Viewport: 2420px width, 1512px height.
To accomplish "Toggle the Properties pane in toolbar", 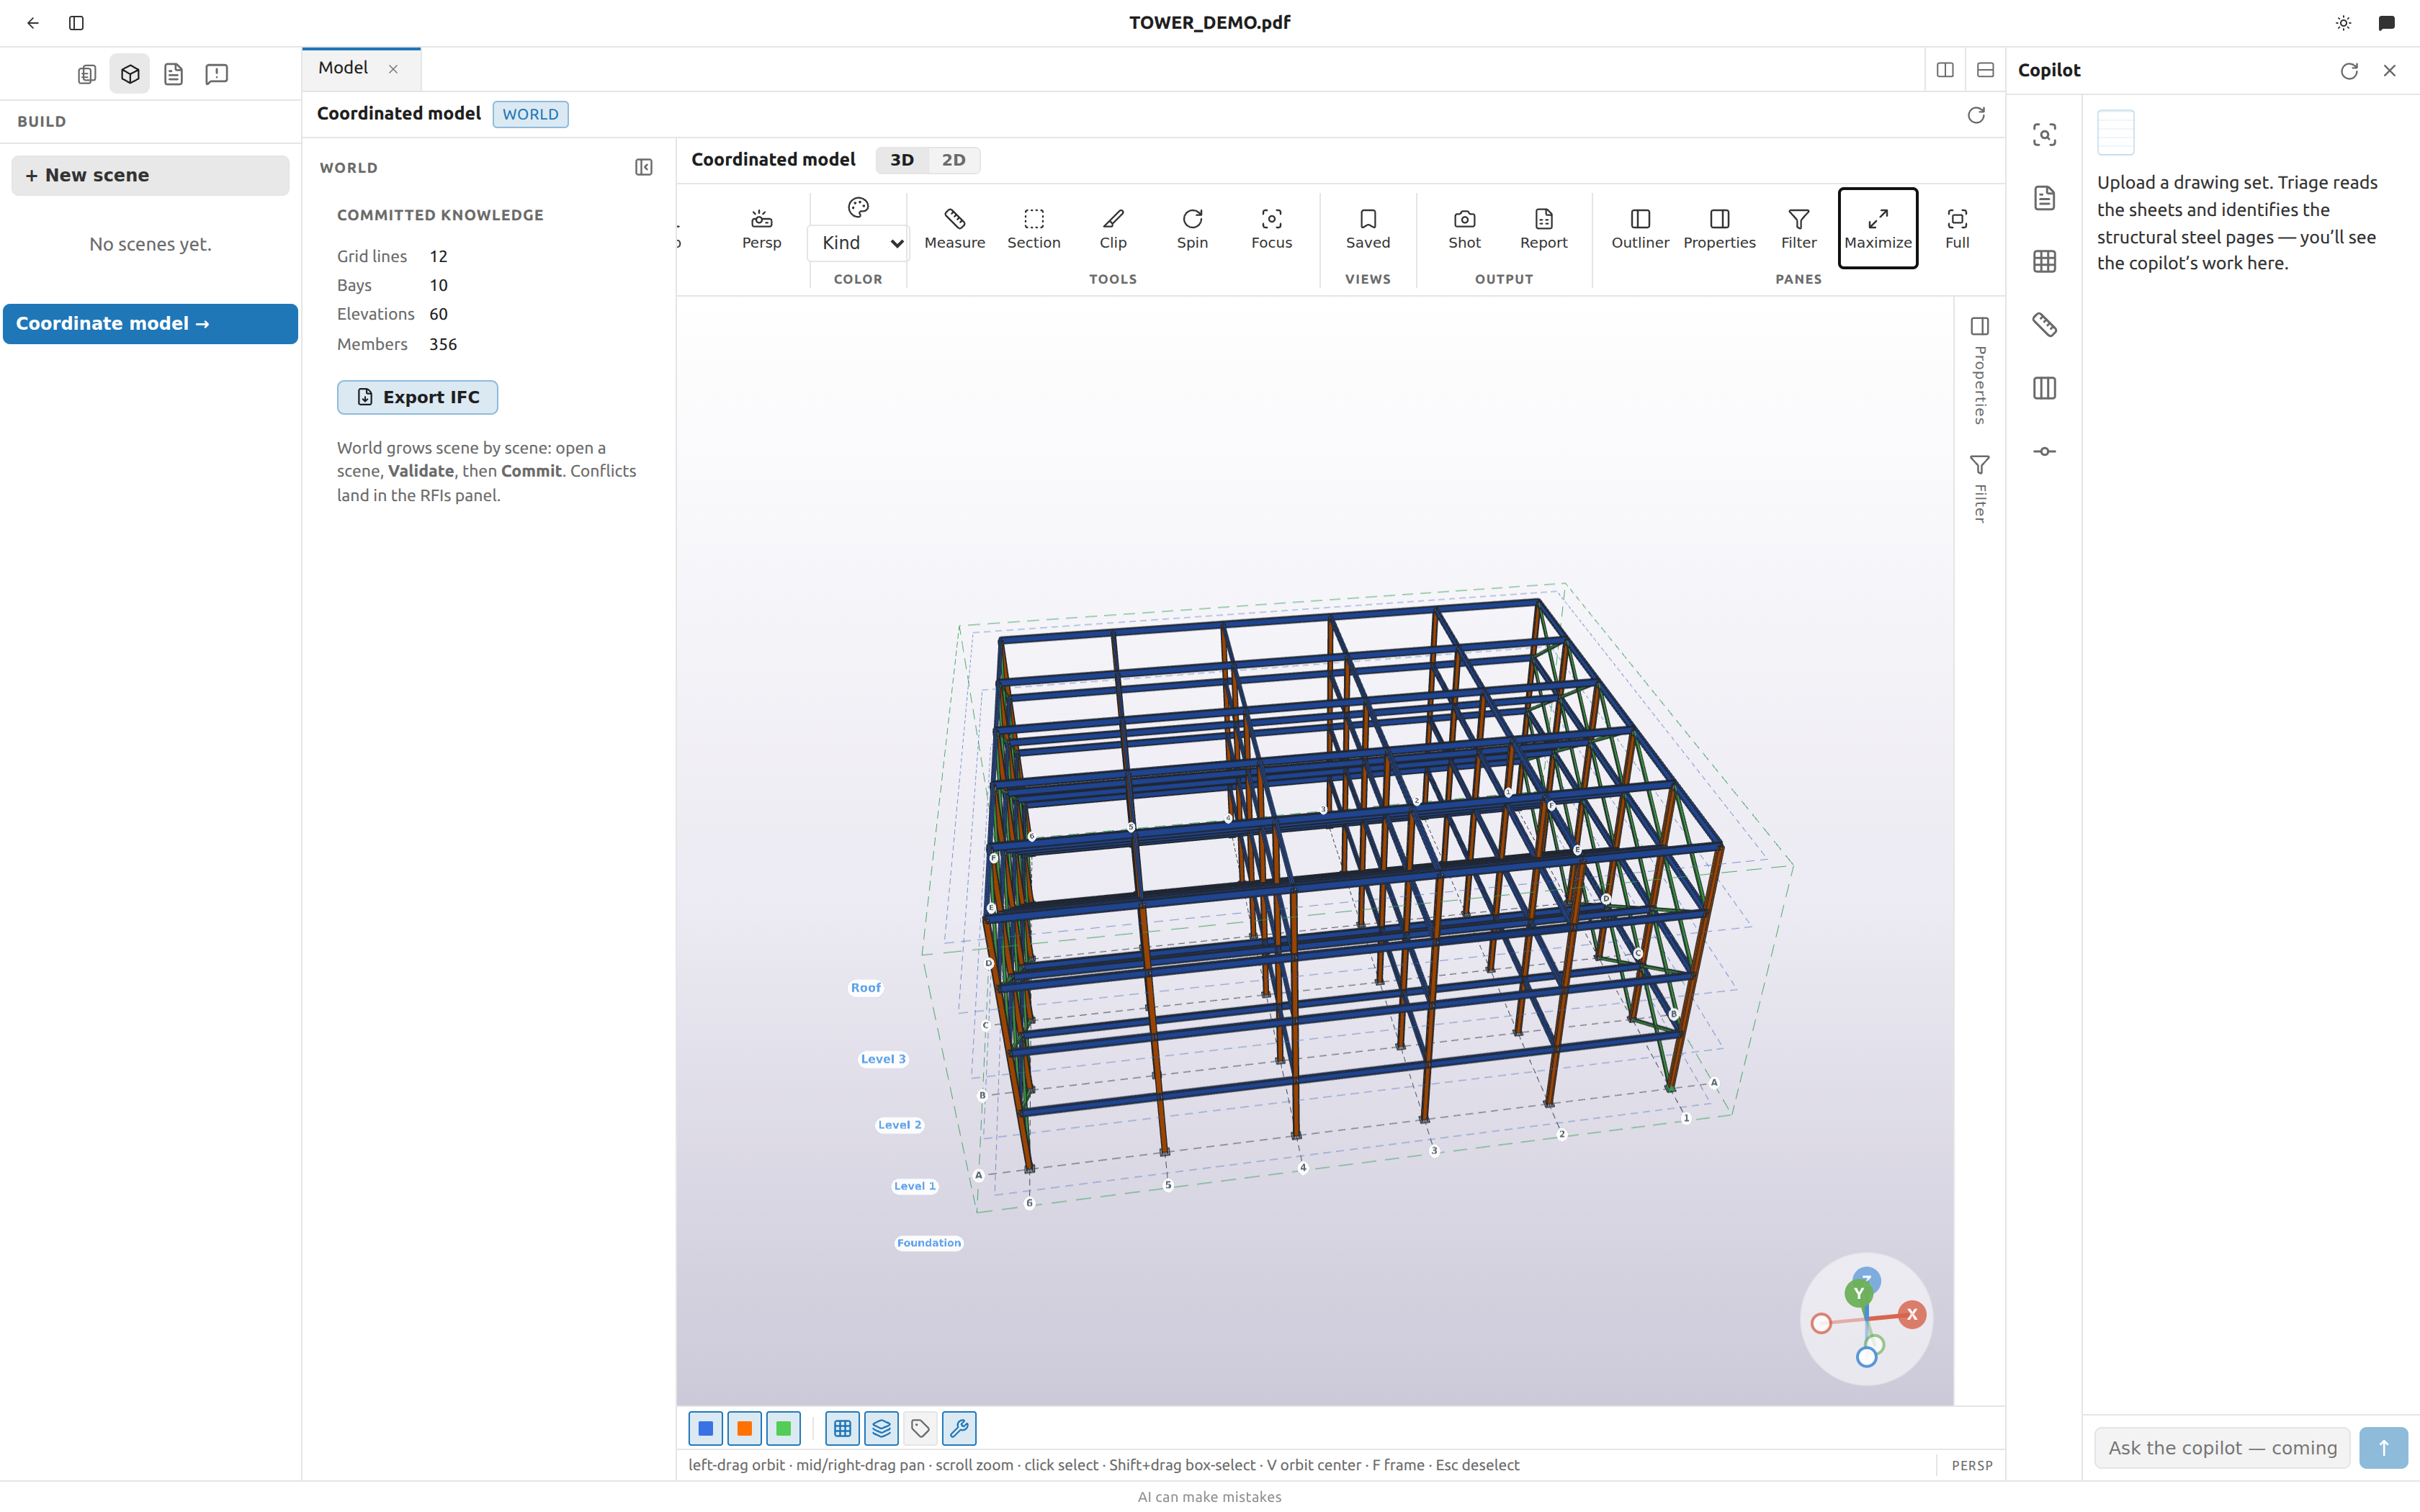I will click(x=1719, y=228).
